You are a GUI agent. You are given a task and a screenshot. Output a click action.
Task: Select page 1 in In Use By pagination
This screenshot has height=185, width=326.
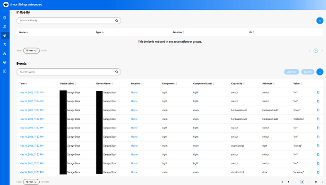(x=316, y=50)
